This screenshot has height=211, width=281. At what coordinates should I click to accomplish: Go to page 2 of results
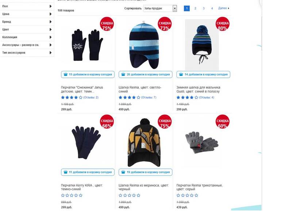(x=195, y=8)
